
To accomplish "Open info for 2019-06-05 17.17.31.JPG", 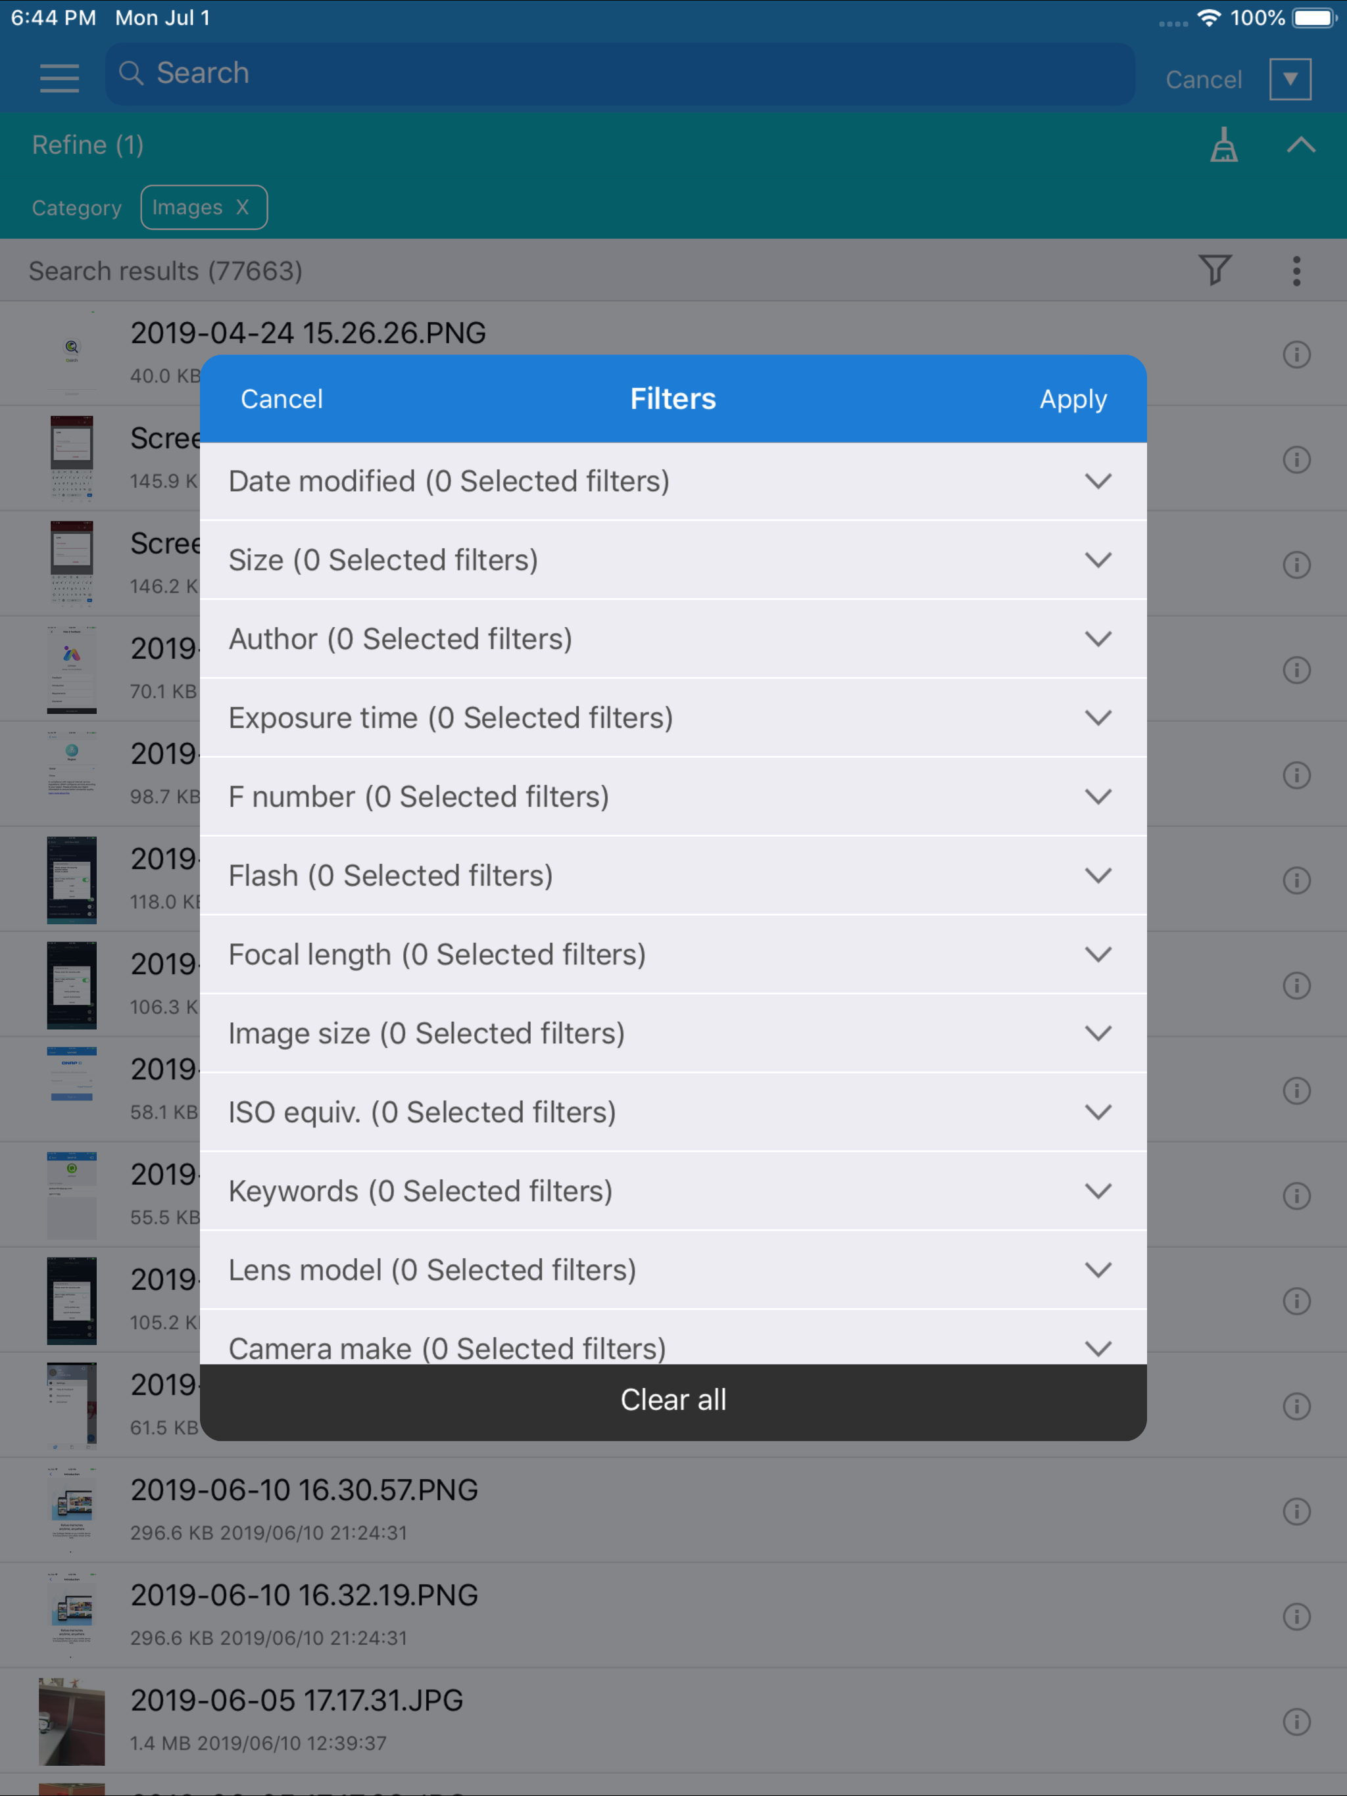I will (x=1296, y=1721).
